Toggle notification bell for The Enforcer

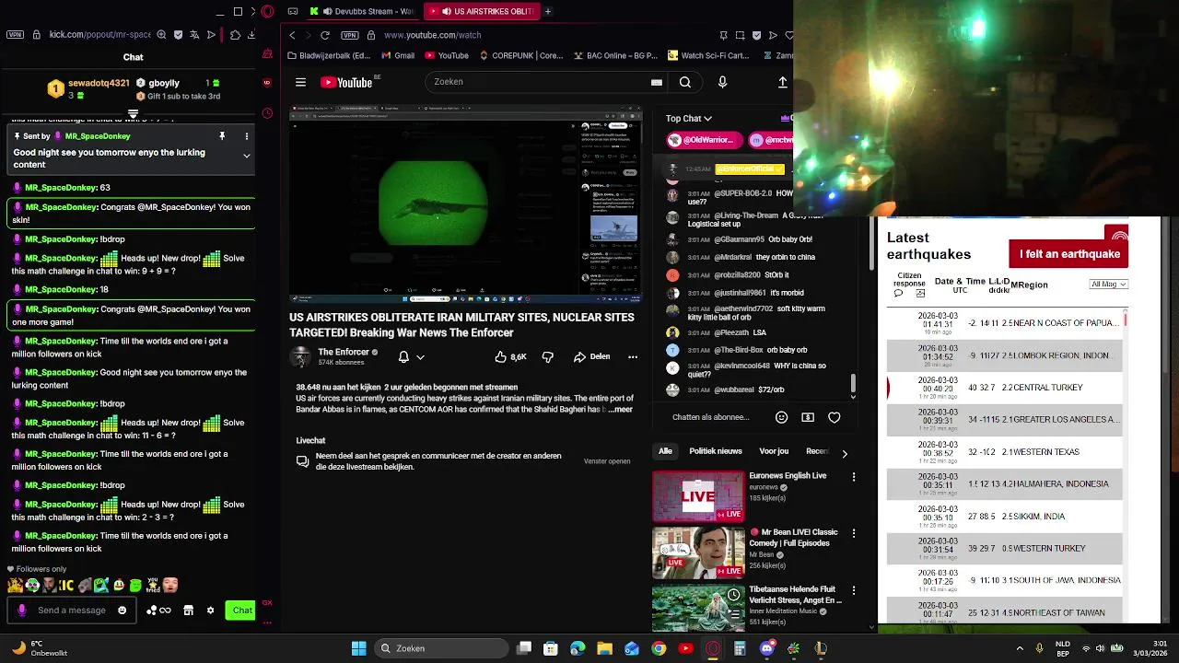pos(403,356)
